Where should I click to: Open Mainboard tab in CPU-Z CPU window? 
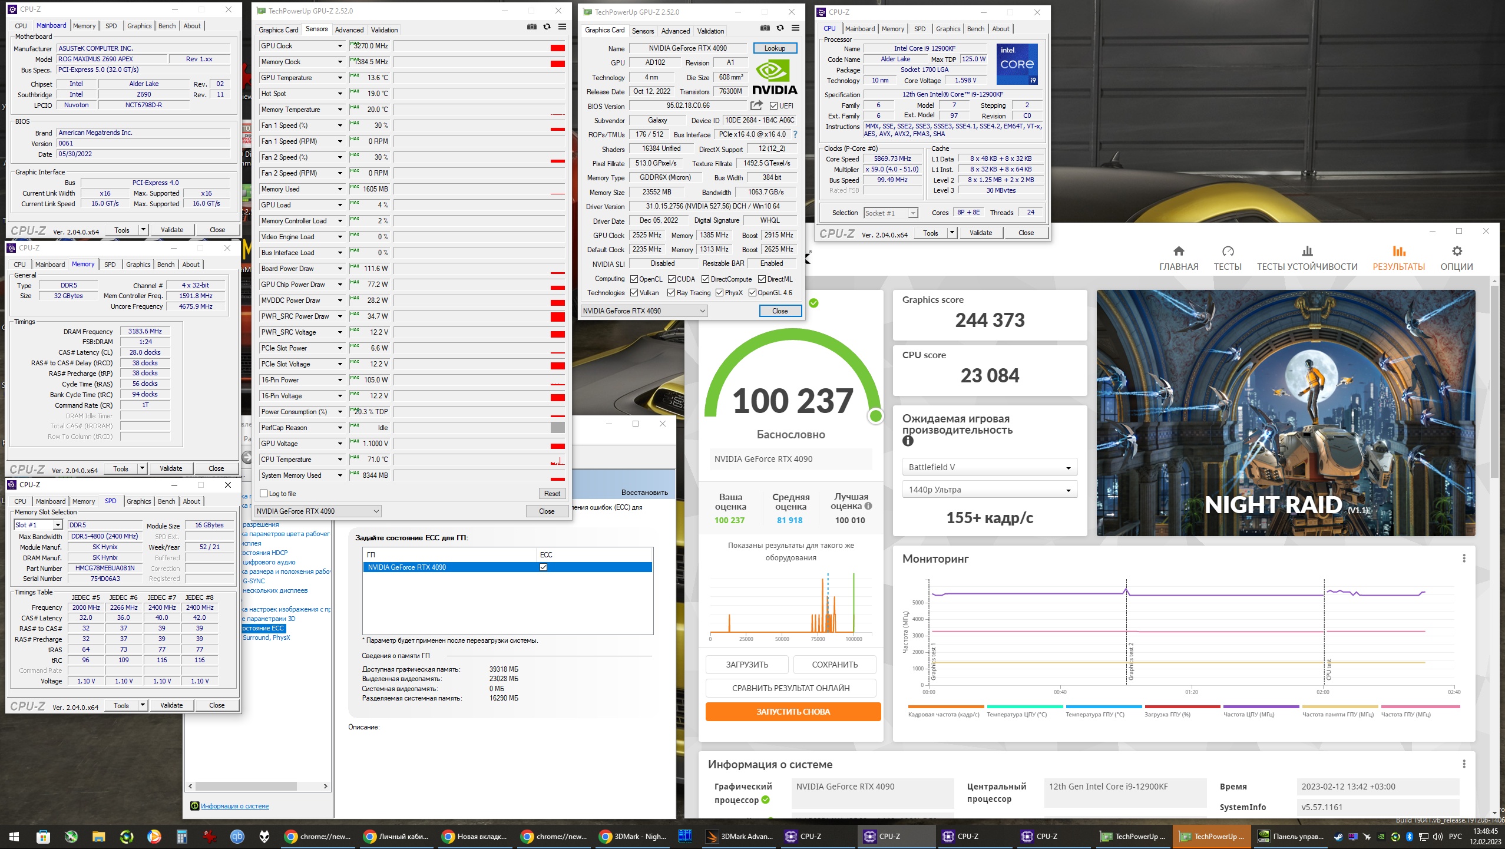click(x=859, y=29)
